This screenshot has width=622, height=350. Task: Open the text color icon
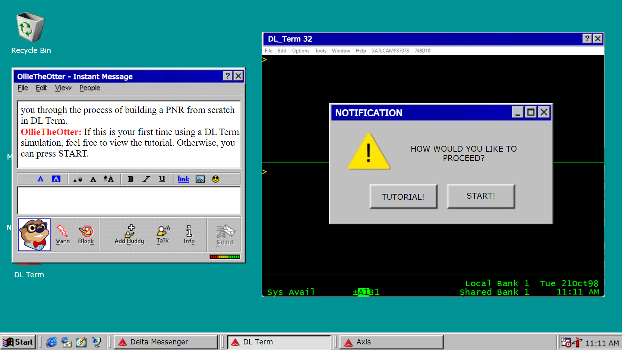[x=41, y=179]
